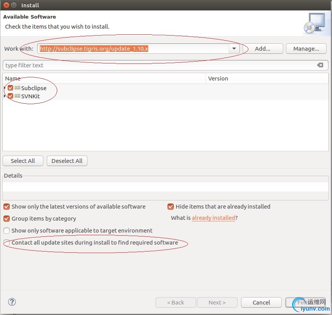Close the Install dialog window
The height and width of the screenshot is (315, 332).
[6, 5]
